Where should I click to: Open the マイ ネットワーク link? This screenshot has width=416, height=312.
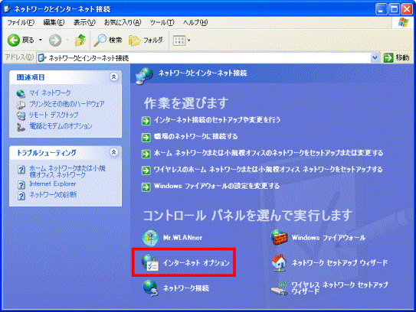(50, 93)
